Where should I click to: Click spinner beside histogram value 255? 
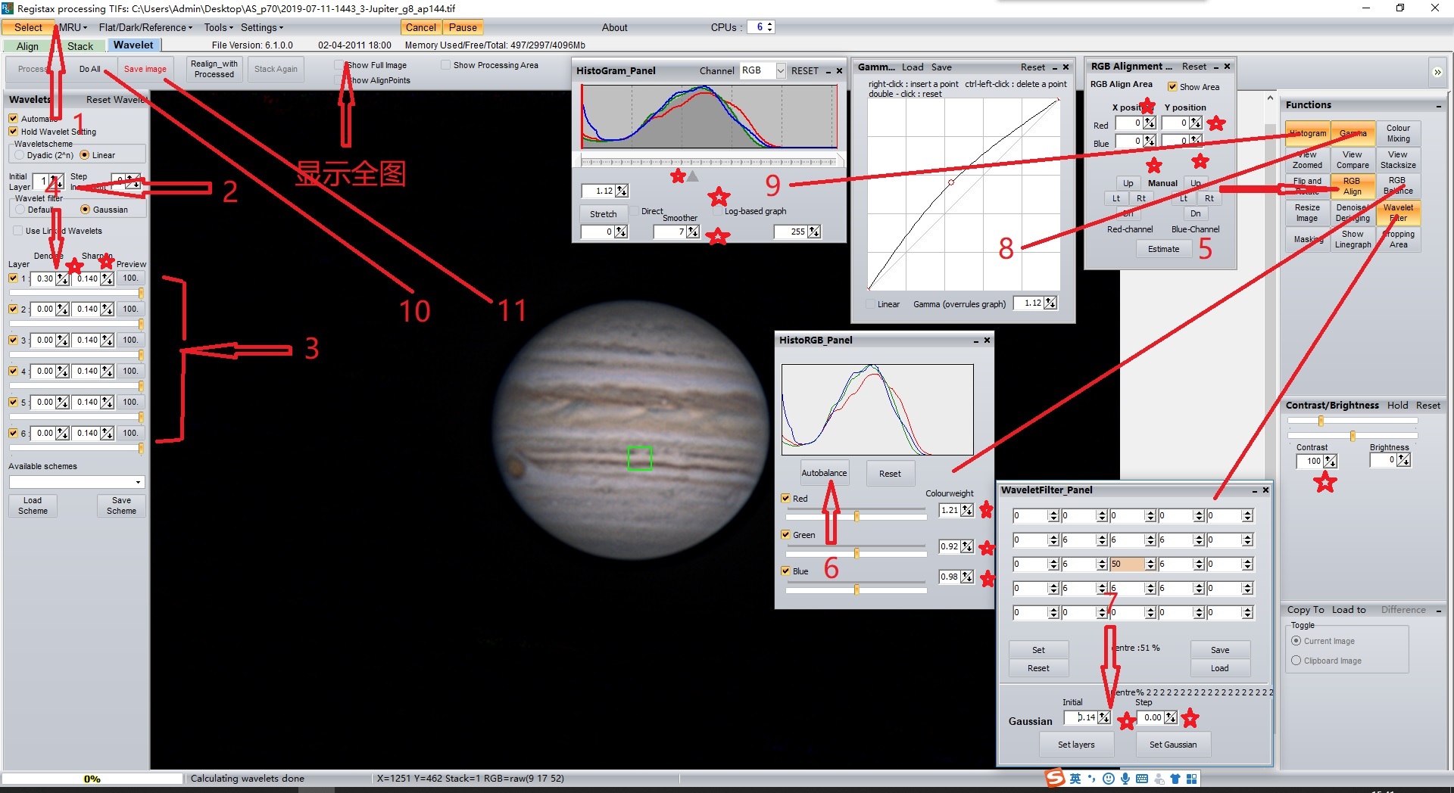[814, 232]
